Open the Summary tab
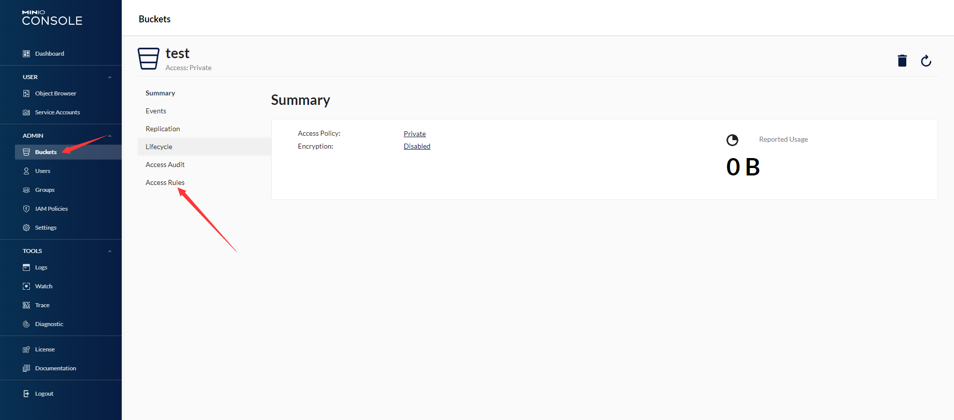Image resolution: width=954 pixels, height=420 pixels. [204, 93]
